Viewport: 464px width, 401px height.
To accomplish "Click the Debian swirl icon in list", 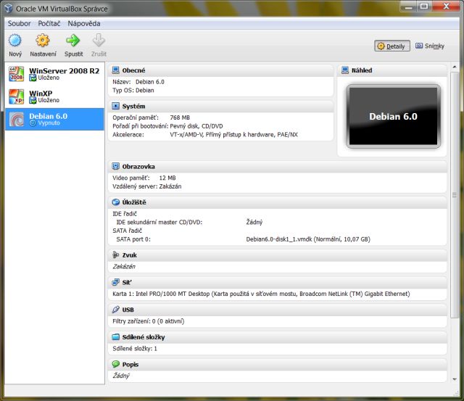I will pos(16,119).
